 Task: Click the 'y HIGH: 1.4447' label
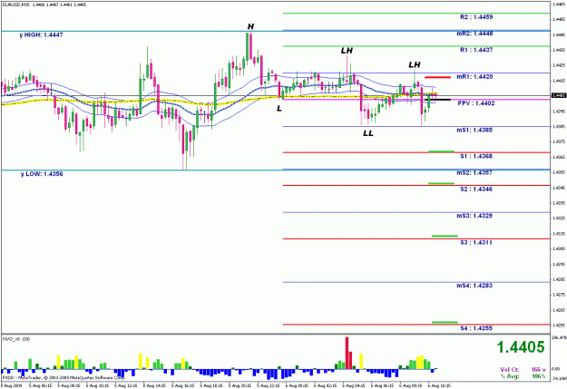[41, 35]
